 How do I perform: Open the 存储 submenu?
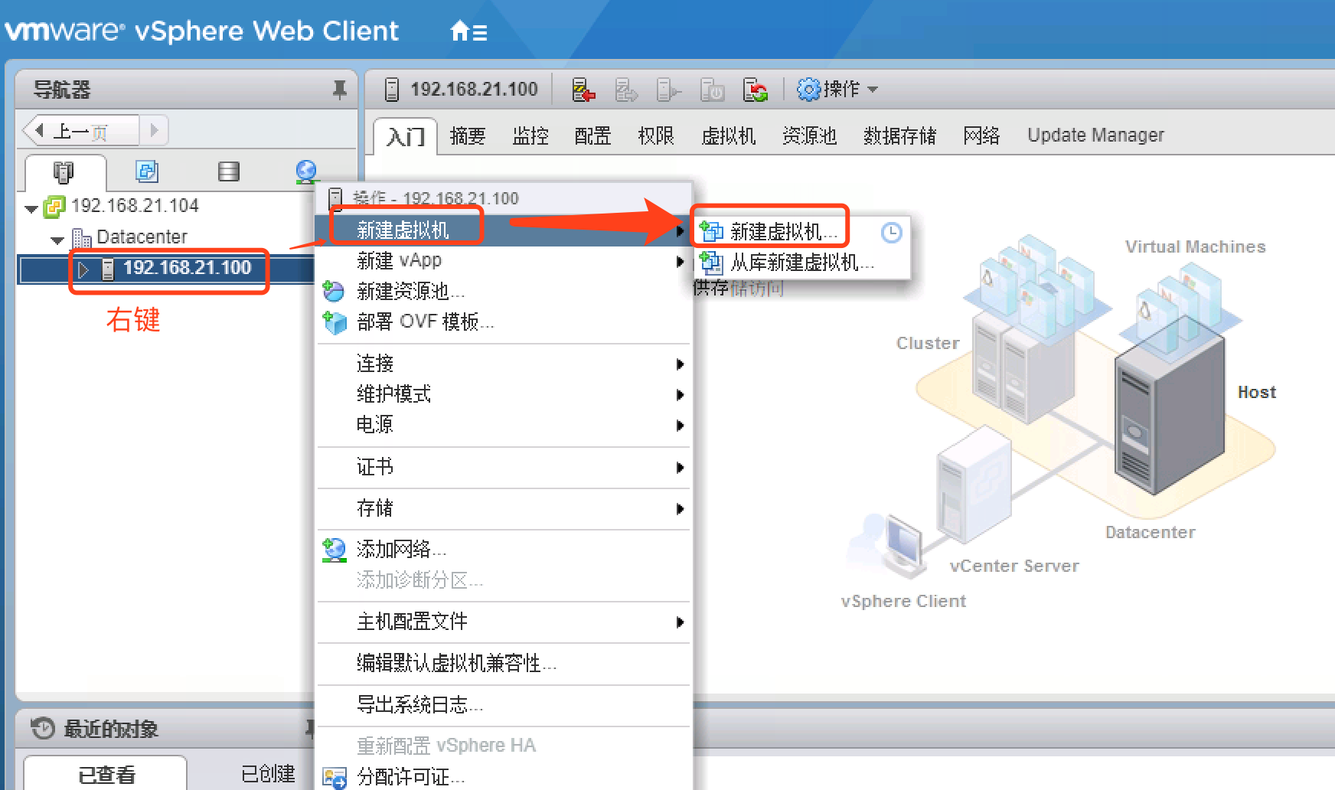504,508
